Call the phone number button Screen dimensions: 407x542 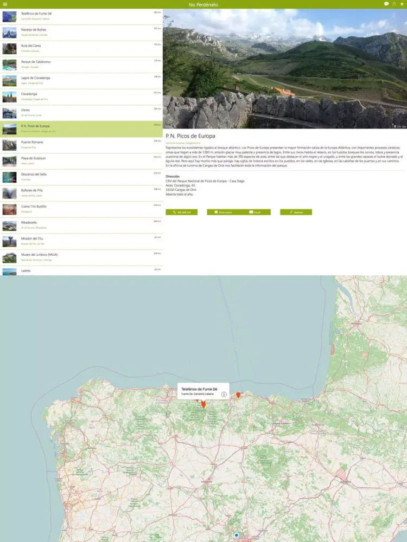(181, 212)
